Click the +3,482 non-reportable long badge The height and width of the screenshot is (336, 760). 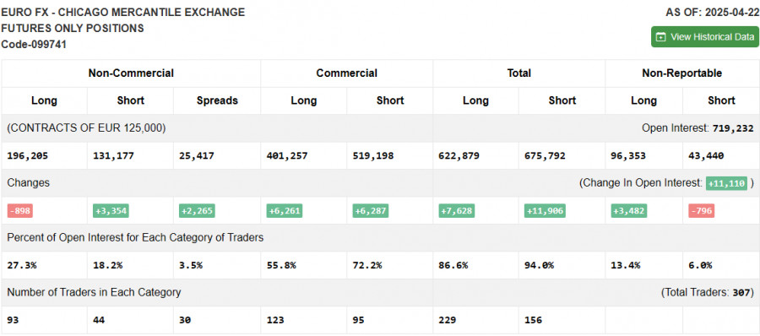coord(628,211)
